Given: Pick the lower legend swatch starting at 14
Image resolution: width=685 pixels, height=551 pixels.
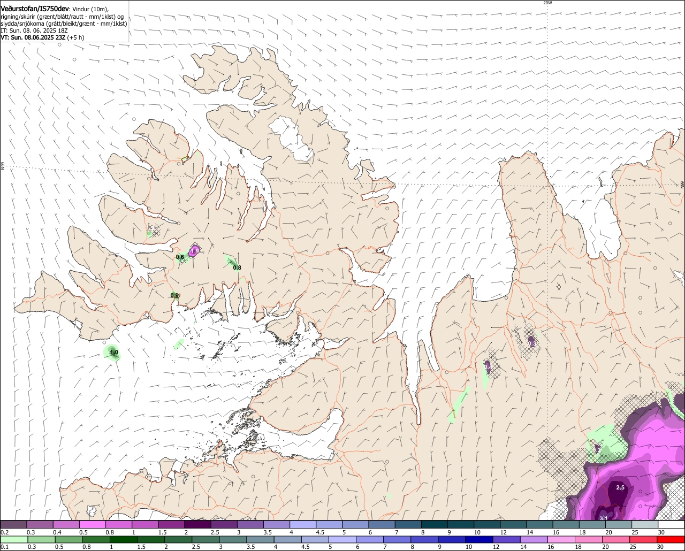Looking at the screenshot, I should [x=534, y=539].
